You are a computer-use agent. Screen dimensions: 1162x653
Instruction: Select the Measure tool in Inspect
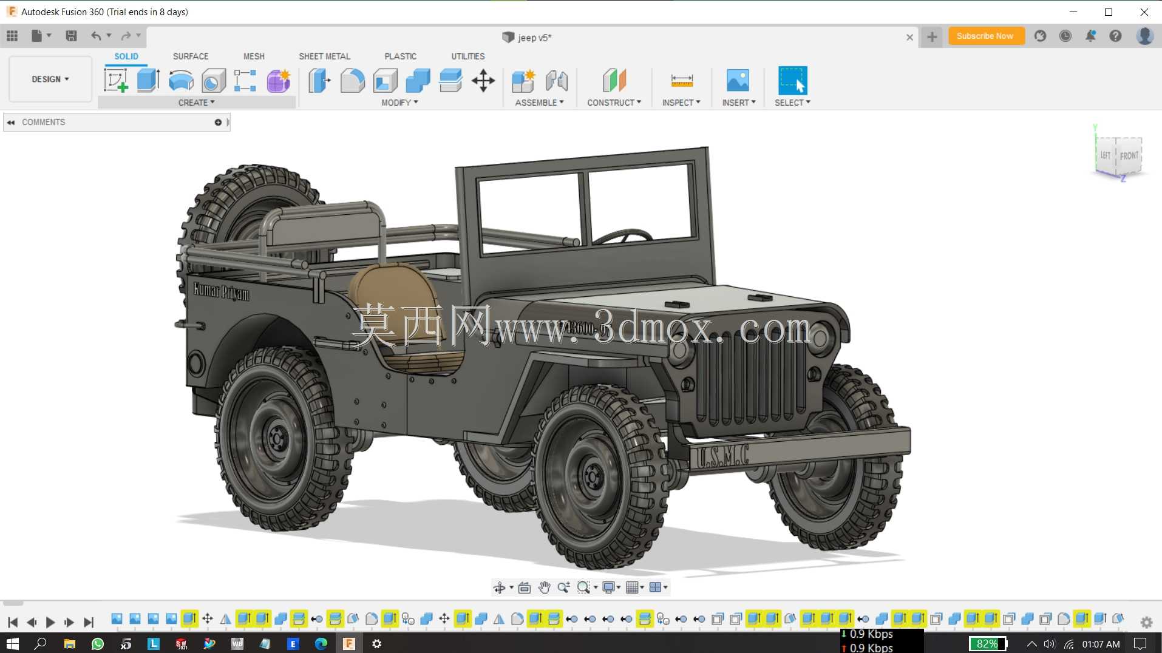point(682,80)
